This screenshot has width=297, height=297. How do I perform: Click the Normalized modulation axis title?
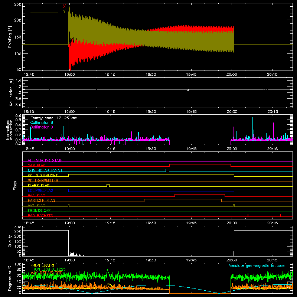pyautogui.click(x=10, y=130)
